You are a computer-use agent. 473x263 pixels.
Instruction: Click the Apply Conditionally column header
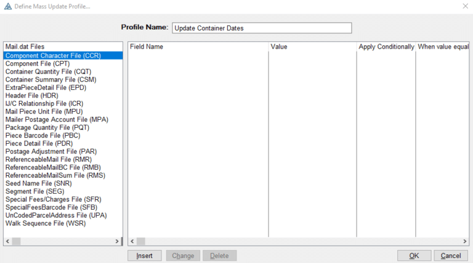386,47
